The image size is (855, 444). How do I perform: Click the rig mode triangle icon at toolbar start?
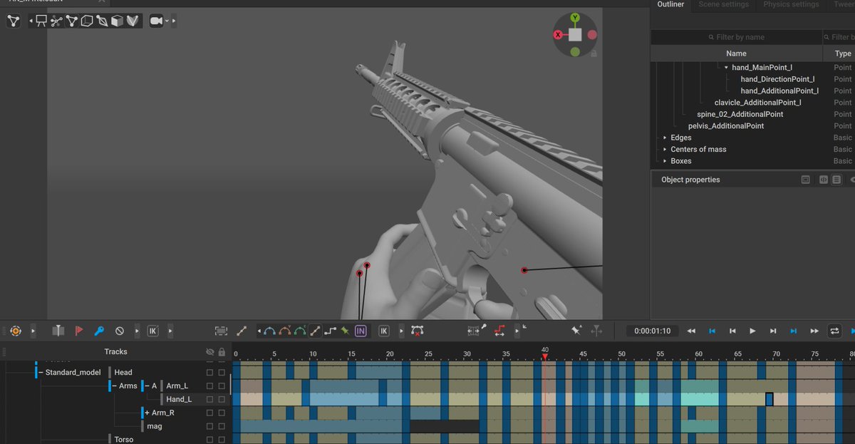click(14, 21)
